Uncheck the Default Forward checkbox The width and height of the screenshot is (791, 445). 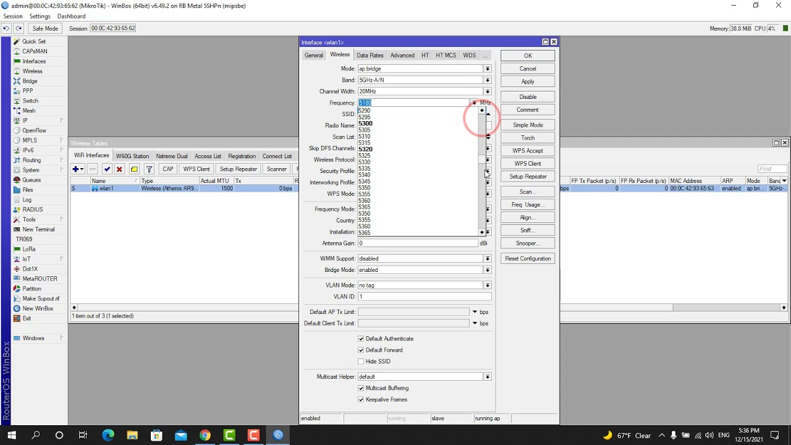point(361,350)
